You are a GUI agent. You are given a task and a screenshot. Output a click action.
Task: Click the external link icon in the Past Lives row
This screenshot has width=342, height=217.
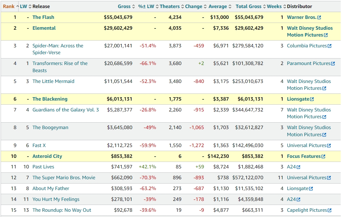(298, 167)
